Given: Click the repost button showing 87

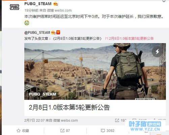Looking at the screenshot, I should 65,131.
